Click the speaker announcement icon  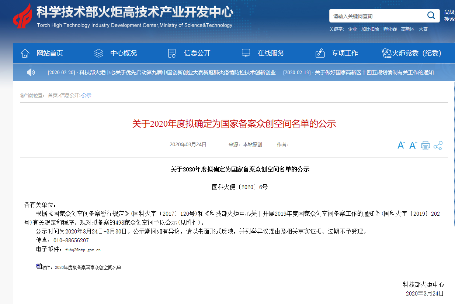[31, 72]
